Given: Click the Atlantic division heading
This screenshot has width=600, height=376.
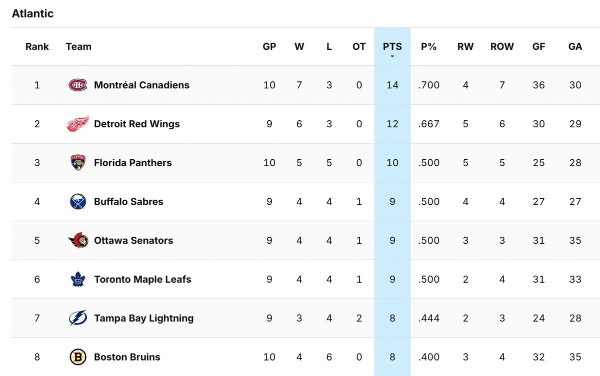Looking at the screenshot, I should pyautogui.click(x=32, y=13).
